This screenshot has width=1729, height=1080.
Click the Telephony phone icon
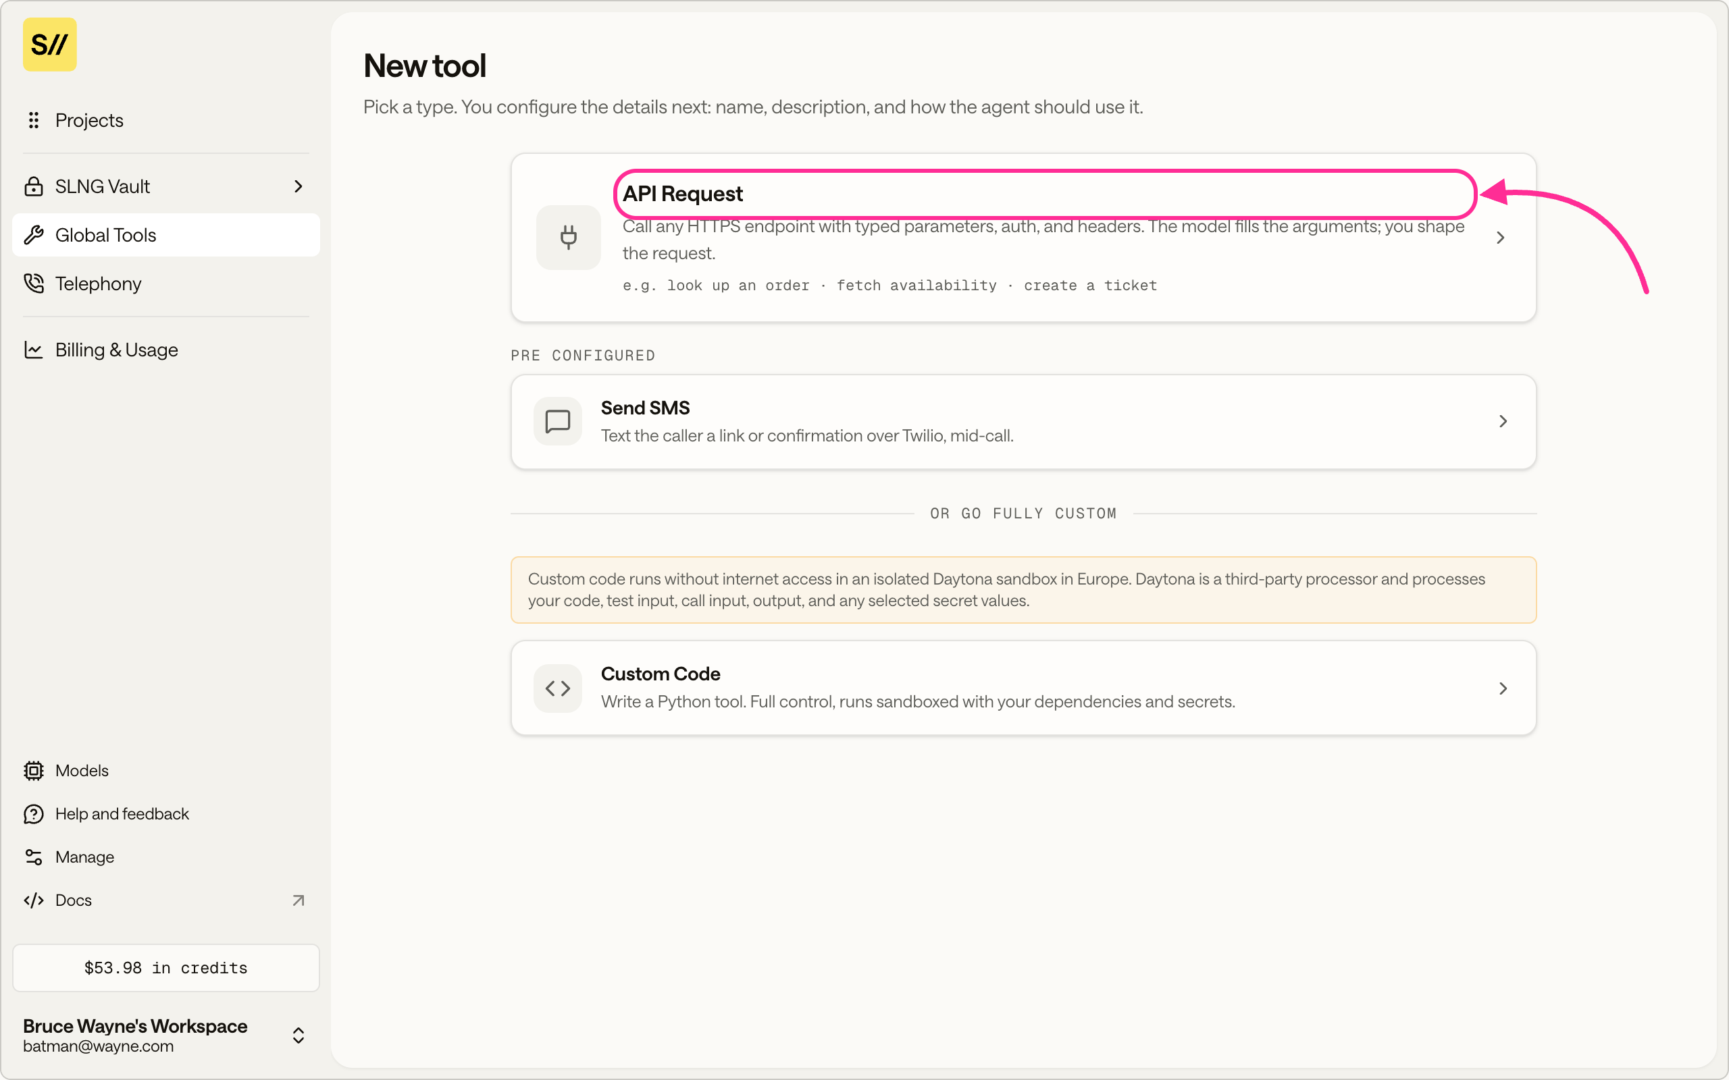pos(34,283)
